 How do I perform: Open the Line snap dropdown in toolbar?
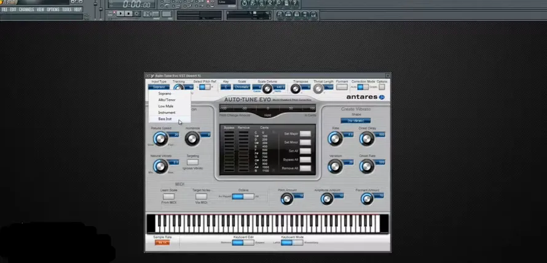[227, 2]
